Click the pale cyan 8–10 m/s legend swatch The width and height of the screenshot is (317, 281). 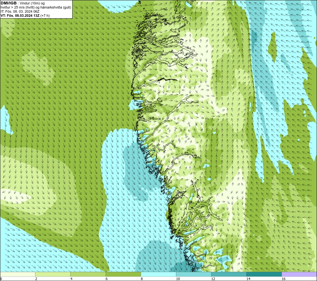point(158,274)
